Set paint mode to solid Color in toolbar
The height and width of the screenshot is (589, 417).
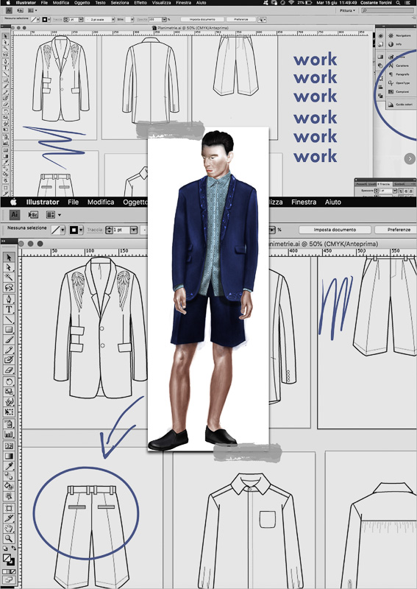(x=4, y=571)
